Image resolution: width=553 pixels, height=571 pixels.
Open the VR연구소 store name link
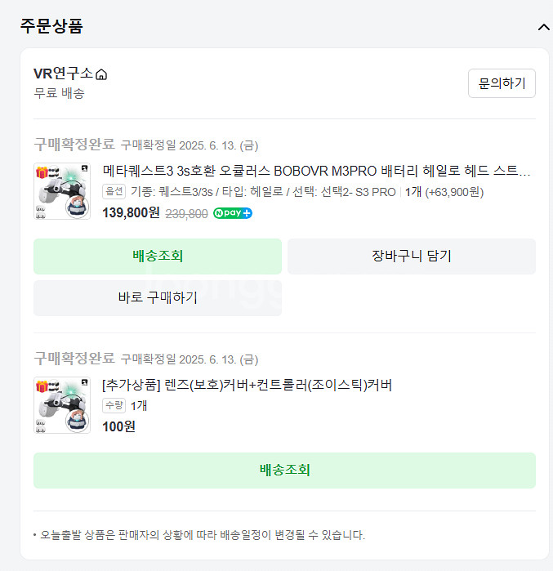click(x=63, y=74)
